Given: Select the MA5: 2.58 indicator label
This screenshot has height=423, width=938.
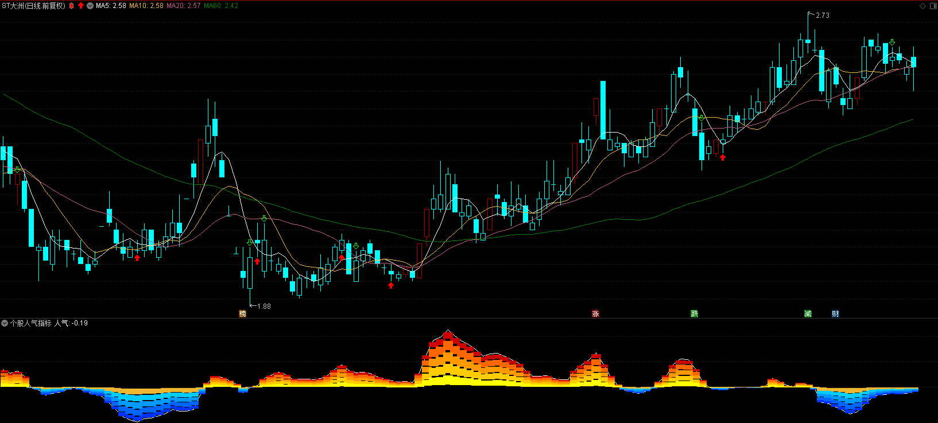Looking at the screenshot, I should (x=111, y=6).
